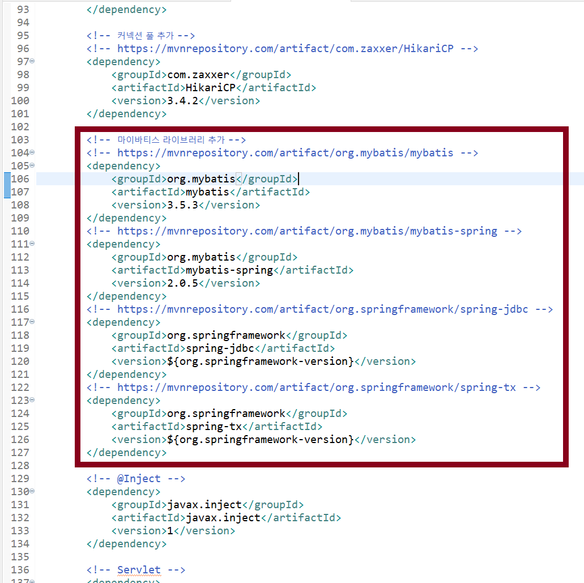Click the artifactId value HikariCP

tap(211, 88)
